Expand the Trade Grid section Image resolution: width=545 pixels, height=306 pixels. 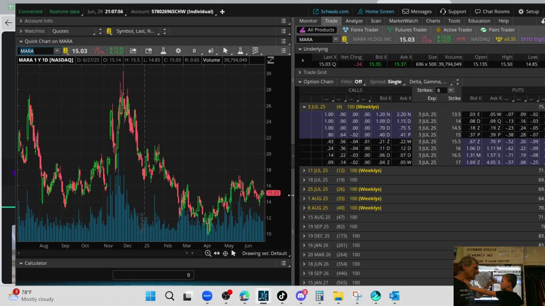coord(300,72)
